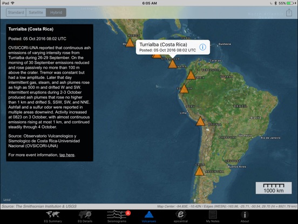The width and height of the screenshot is (298, 224).
Task: Tap the share icon
Action: click(289, 12)
